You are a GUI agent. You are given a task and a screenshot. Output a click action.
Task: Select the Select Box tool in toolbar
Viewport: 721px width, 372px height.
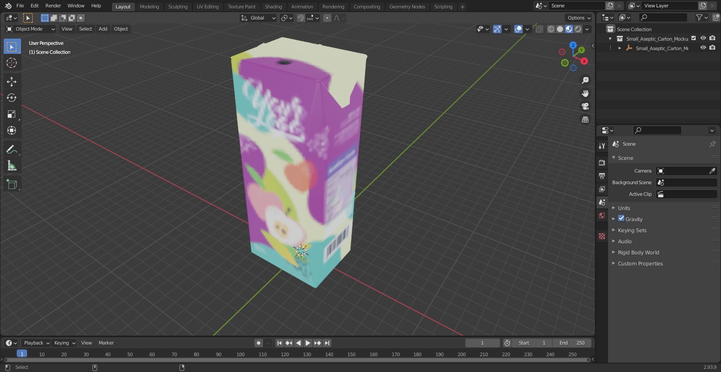(x=12, y=46)
